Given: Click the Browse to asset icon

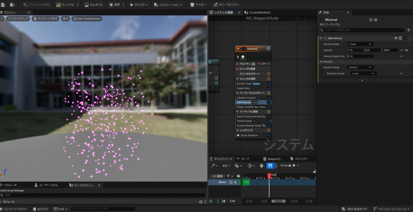Looking at the screenshot, I should pos(13,4).
